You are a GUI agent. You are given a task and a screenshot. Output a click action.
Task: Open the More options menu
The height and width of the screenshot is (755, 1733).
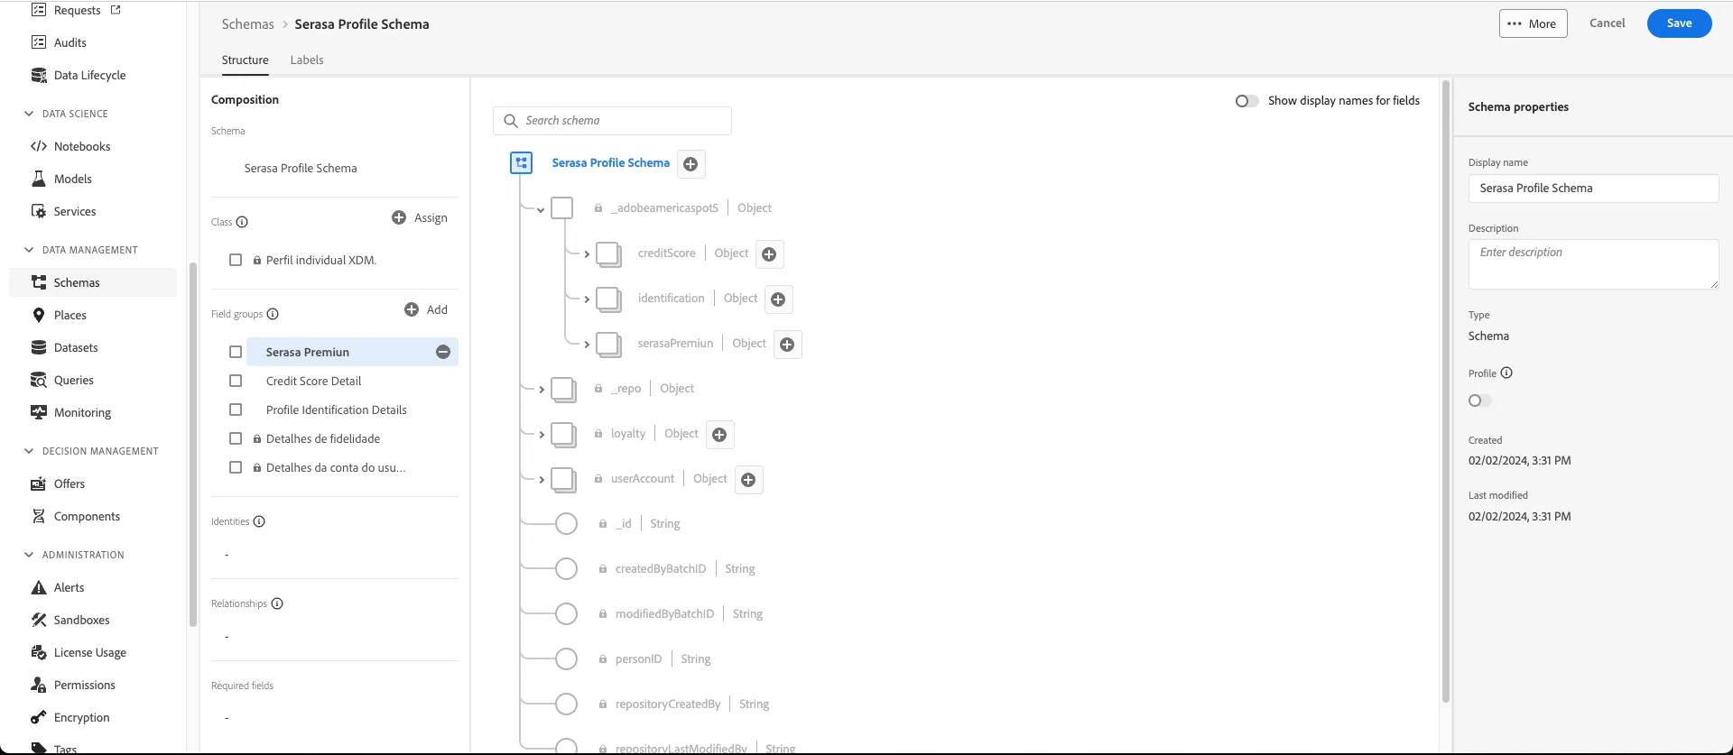1534,23
